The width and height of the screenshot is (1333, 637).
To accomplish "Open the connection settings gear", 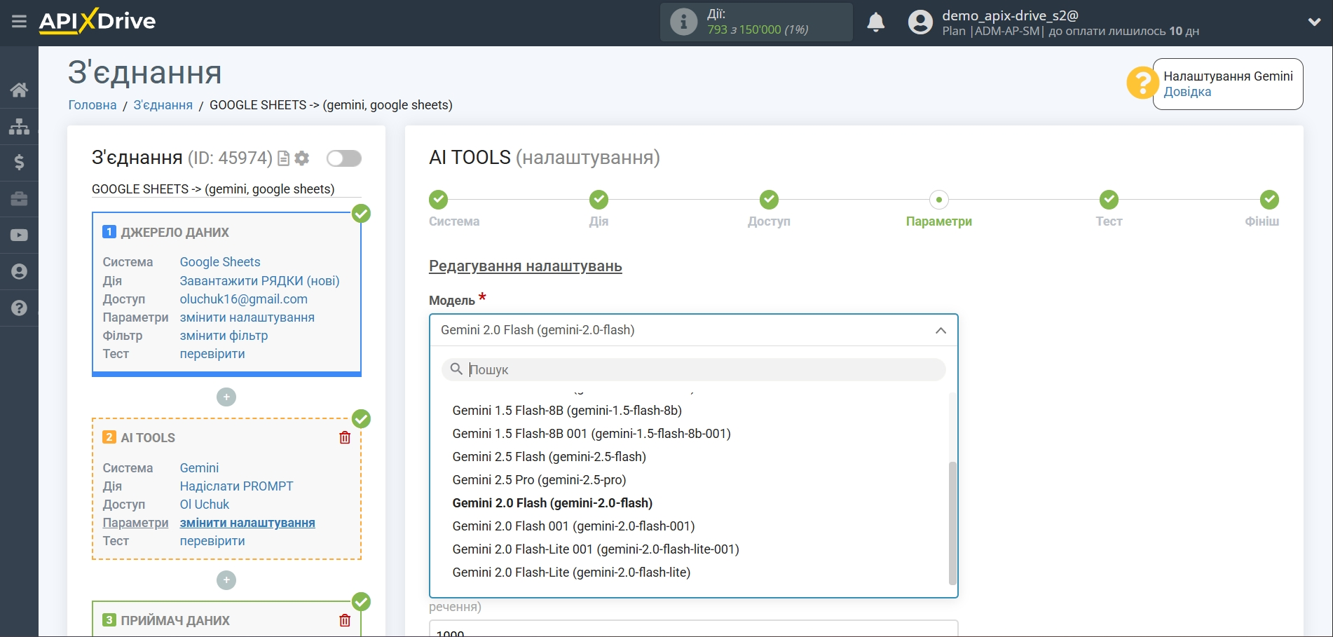I will click(302, 158).
